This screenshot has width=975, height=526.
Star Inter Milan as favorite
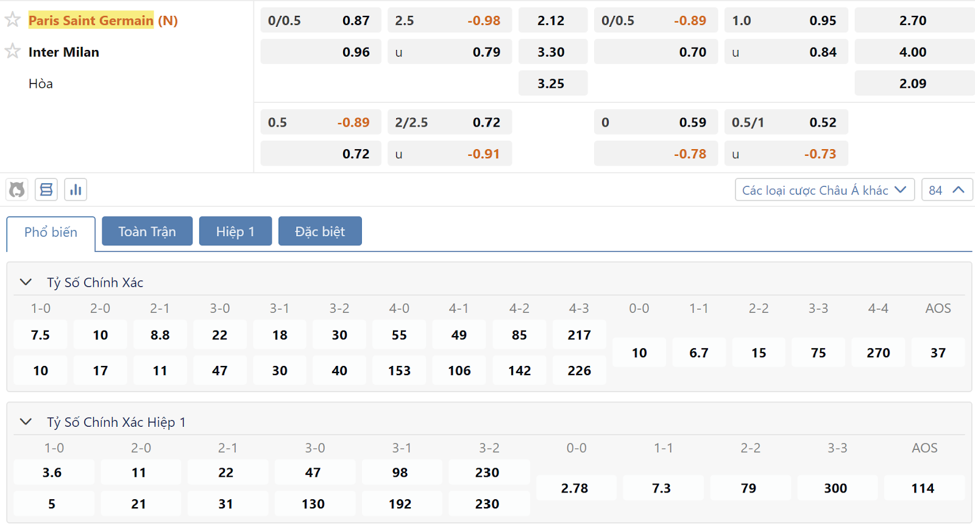[13, 51]
